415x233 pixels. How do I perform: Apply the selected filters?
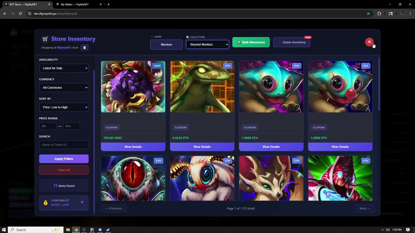tap(64, 159)
